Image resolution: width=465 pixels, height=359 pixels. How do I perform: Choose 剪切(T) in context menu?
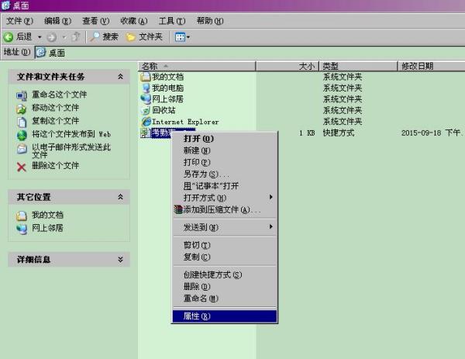(x=225, y=245)
